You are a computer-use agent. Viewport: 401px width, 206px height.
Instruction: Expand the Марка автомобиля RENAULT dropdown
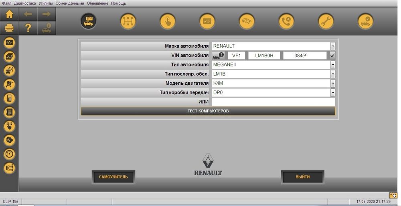[x=333, y=46]
